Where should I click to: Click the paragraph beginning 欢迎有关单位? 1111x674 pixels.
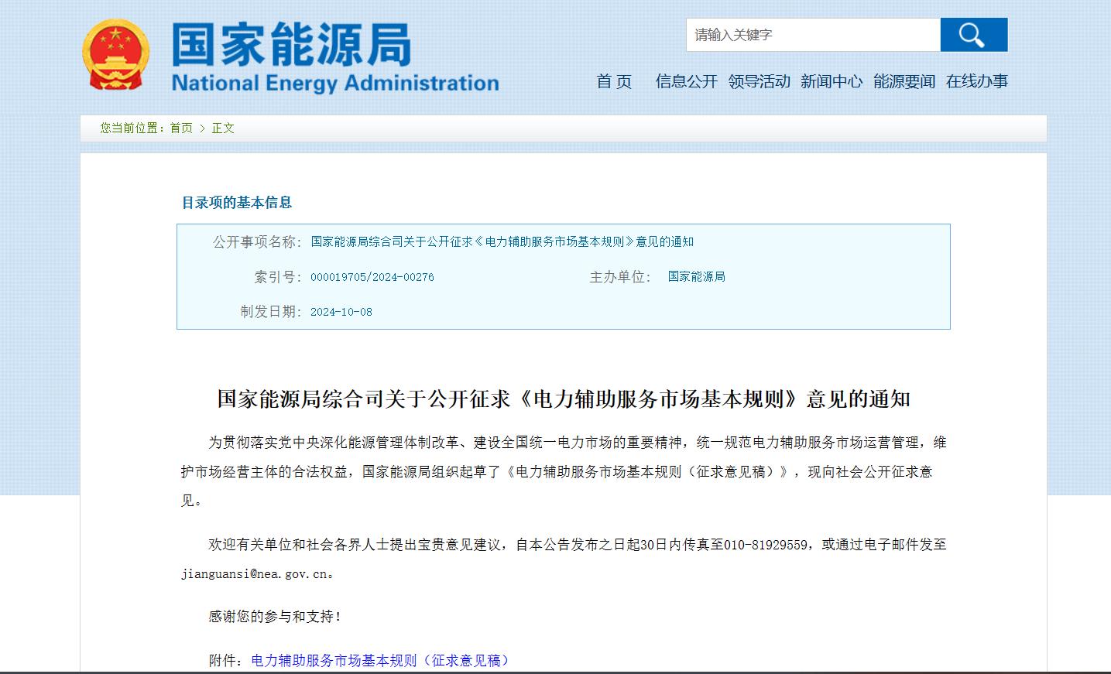coord(564,559)
